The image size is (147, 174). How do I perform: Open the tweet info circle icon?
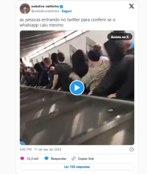click(x=132, y=149)
